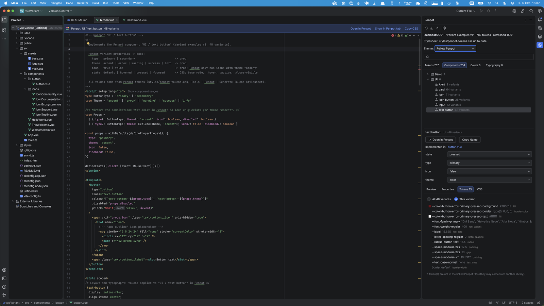This screenshot has height=306, width=544.
Task: Open the state dropdown showing 'pressed'
Action: pyautogui.click(x=489, y=154)
